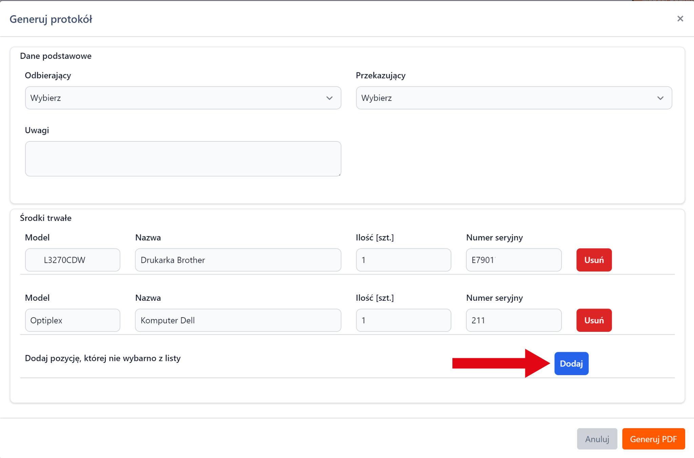This screenshot has height=458, width=694.
Task: Click quantity field for Komputer Dell
Action: [x=403, y=320]
